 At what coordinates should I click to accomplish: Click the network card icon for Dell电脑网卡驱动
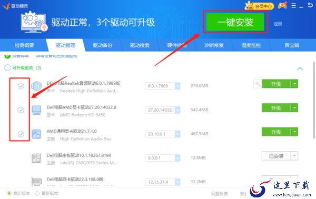tap(36, 181)
